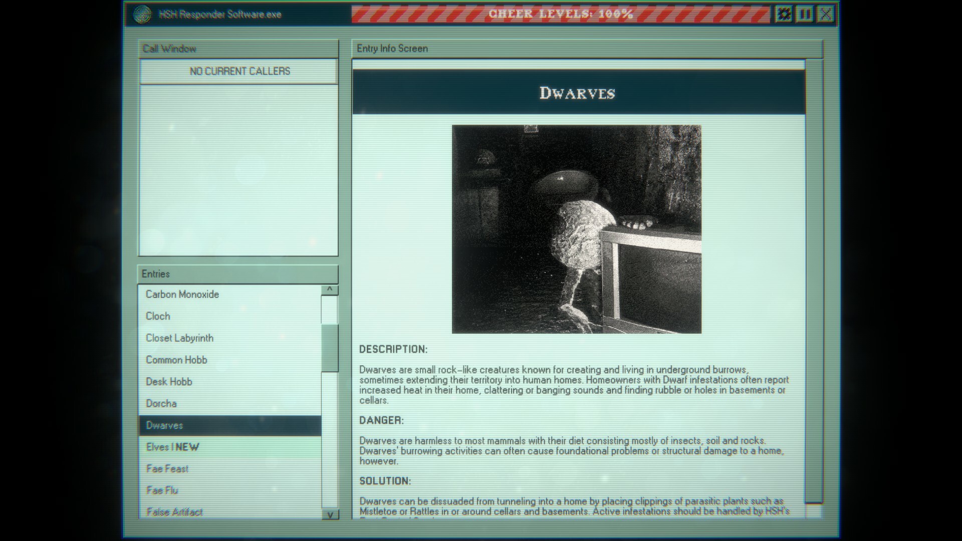
Task: Select the Fae Feast entry
Action: (x=167, y=468)
